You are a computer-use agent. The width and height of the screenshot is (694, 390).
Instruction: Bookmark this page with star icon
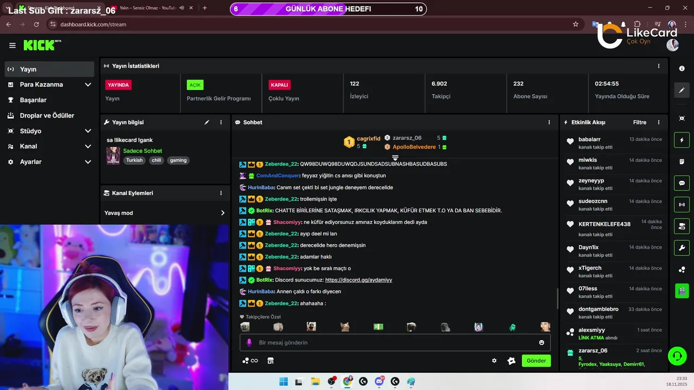(576, 24)
